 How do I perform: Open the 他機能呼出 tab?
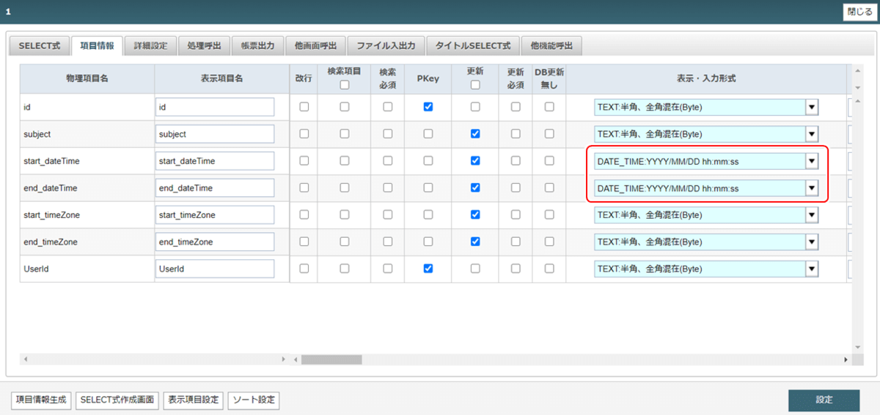click(551, 45)
